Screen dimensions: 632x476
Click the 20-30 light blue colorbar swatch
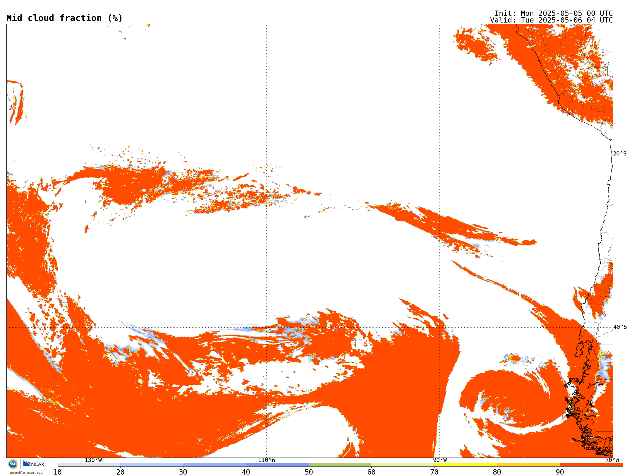tap(152, 465)
